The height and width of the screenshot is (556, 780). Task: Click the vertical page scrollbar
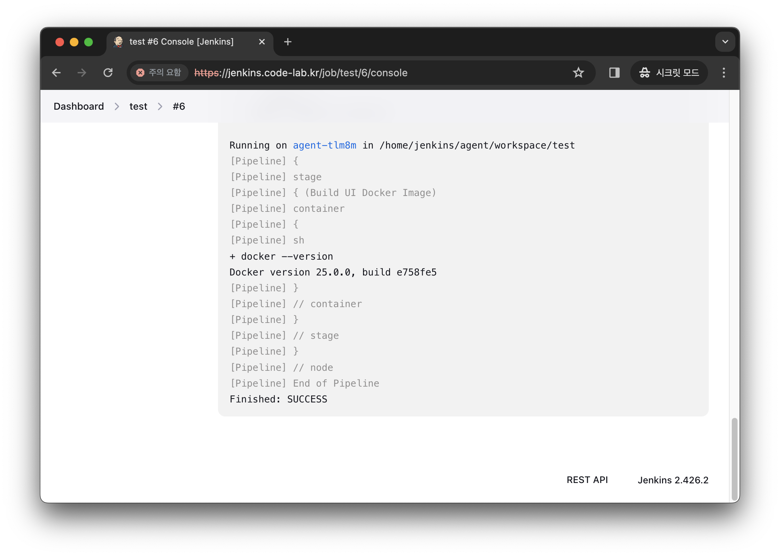[x=734, y=458]
